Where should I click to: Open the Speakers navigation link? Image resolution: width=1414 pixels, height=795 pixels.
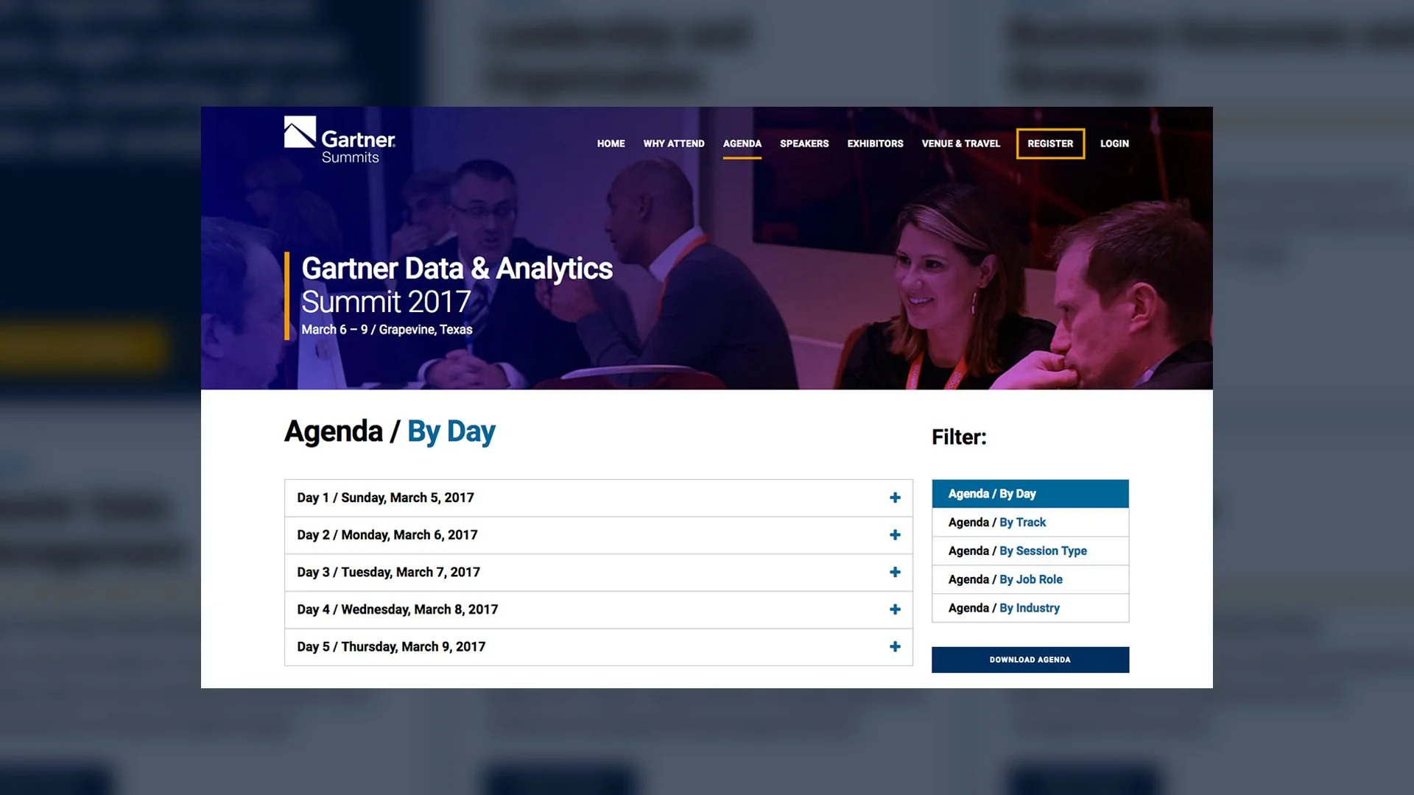[x=804, y=144]
